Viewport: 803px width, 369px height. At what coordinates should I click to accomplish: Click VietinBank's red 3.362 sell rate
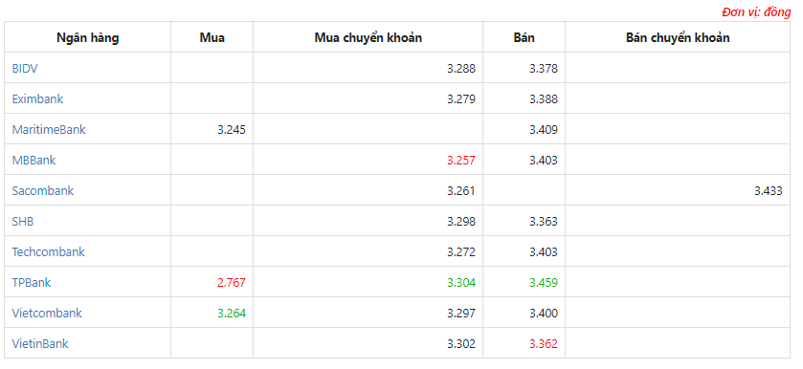point(544,344)
